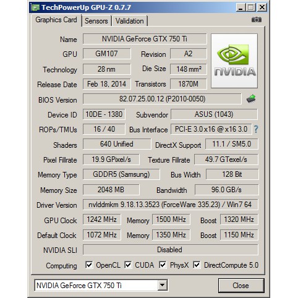
Task: Click the NVIDIA logo image
Action: 234,61
